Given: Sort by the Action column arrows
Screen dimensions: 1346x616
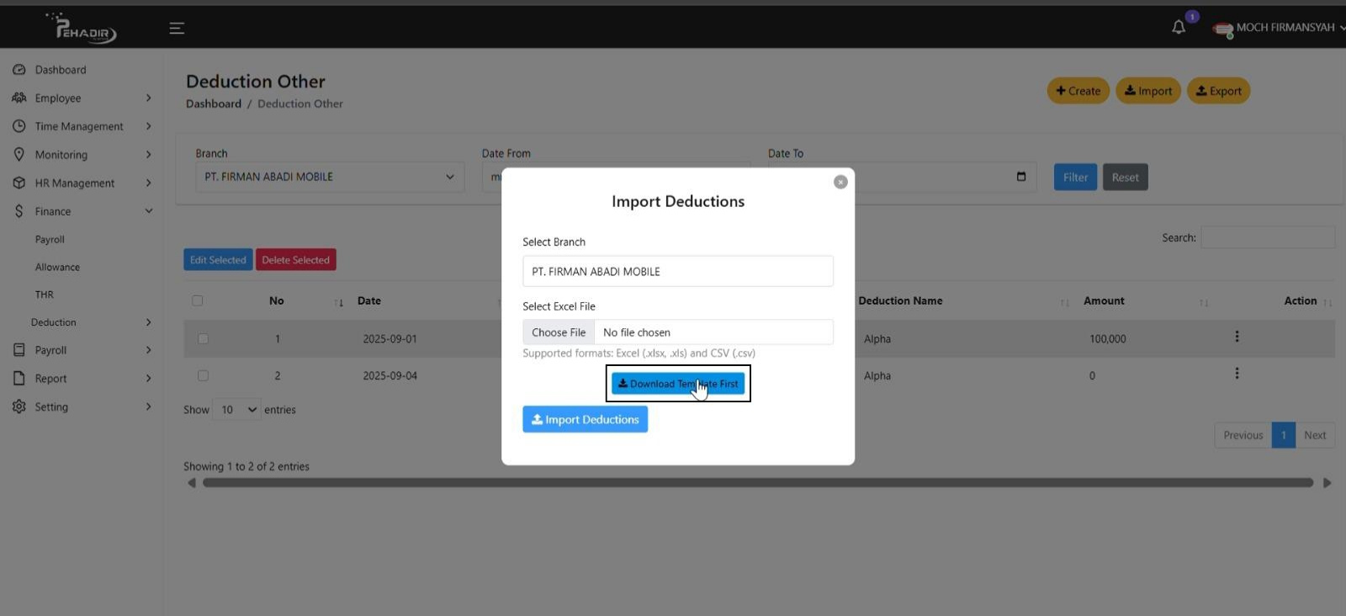Looking at the screenshot, I should (x=1327, y=302).
